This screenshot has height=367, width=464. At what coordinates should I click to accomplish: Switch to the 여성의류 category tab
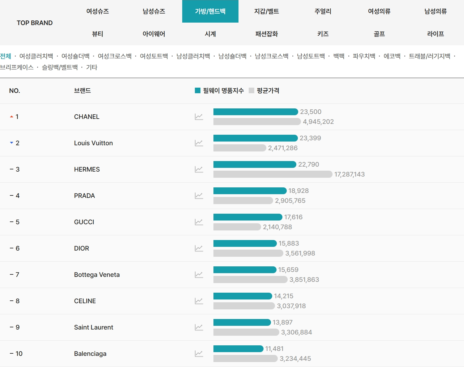379,11
